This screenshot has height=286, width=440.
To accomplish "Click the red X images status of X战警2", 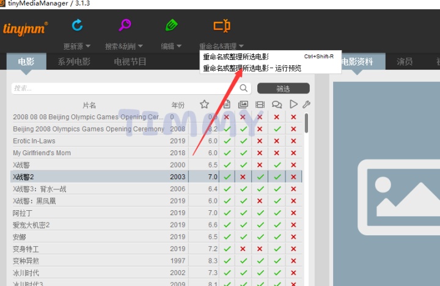I will pos(243,177).
